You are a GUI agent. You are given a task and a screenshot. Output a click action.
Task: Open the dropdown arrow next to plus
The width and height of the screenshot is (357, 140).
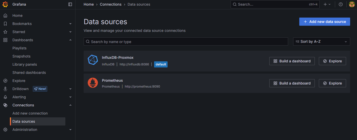click(330, 4)
